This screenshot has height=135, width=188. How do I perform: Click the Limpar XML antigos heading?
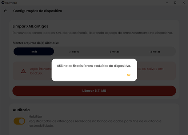pyautogui.click(x=31, y=26)
